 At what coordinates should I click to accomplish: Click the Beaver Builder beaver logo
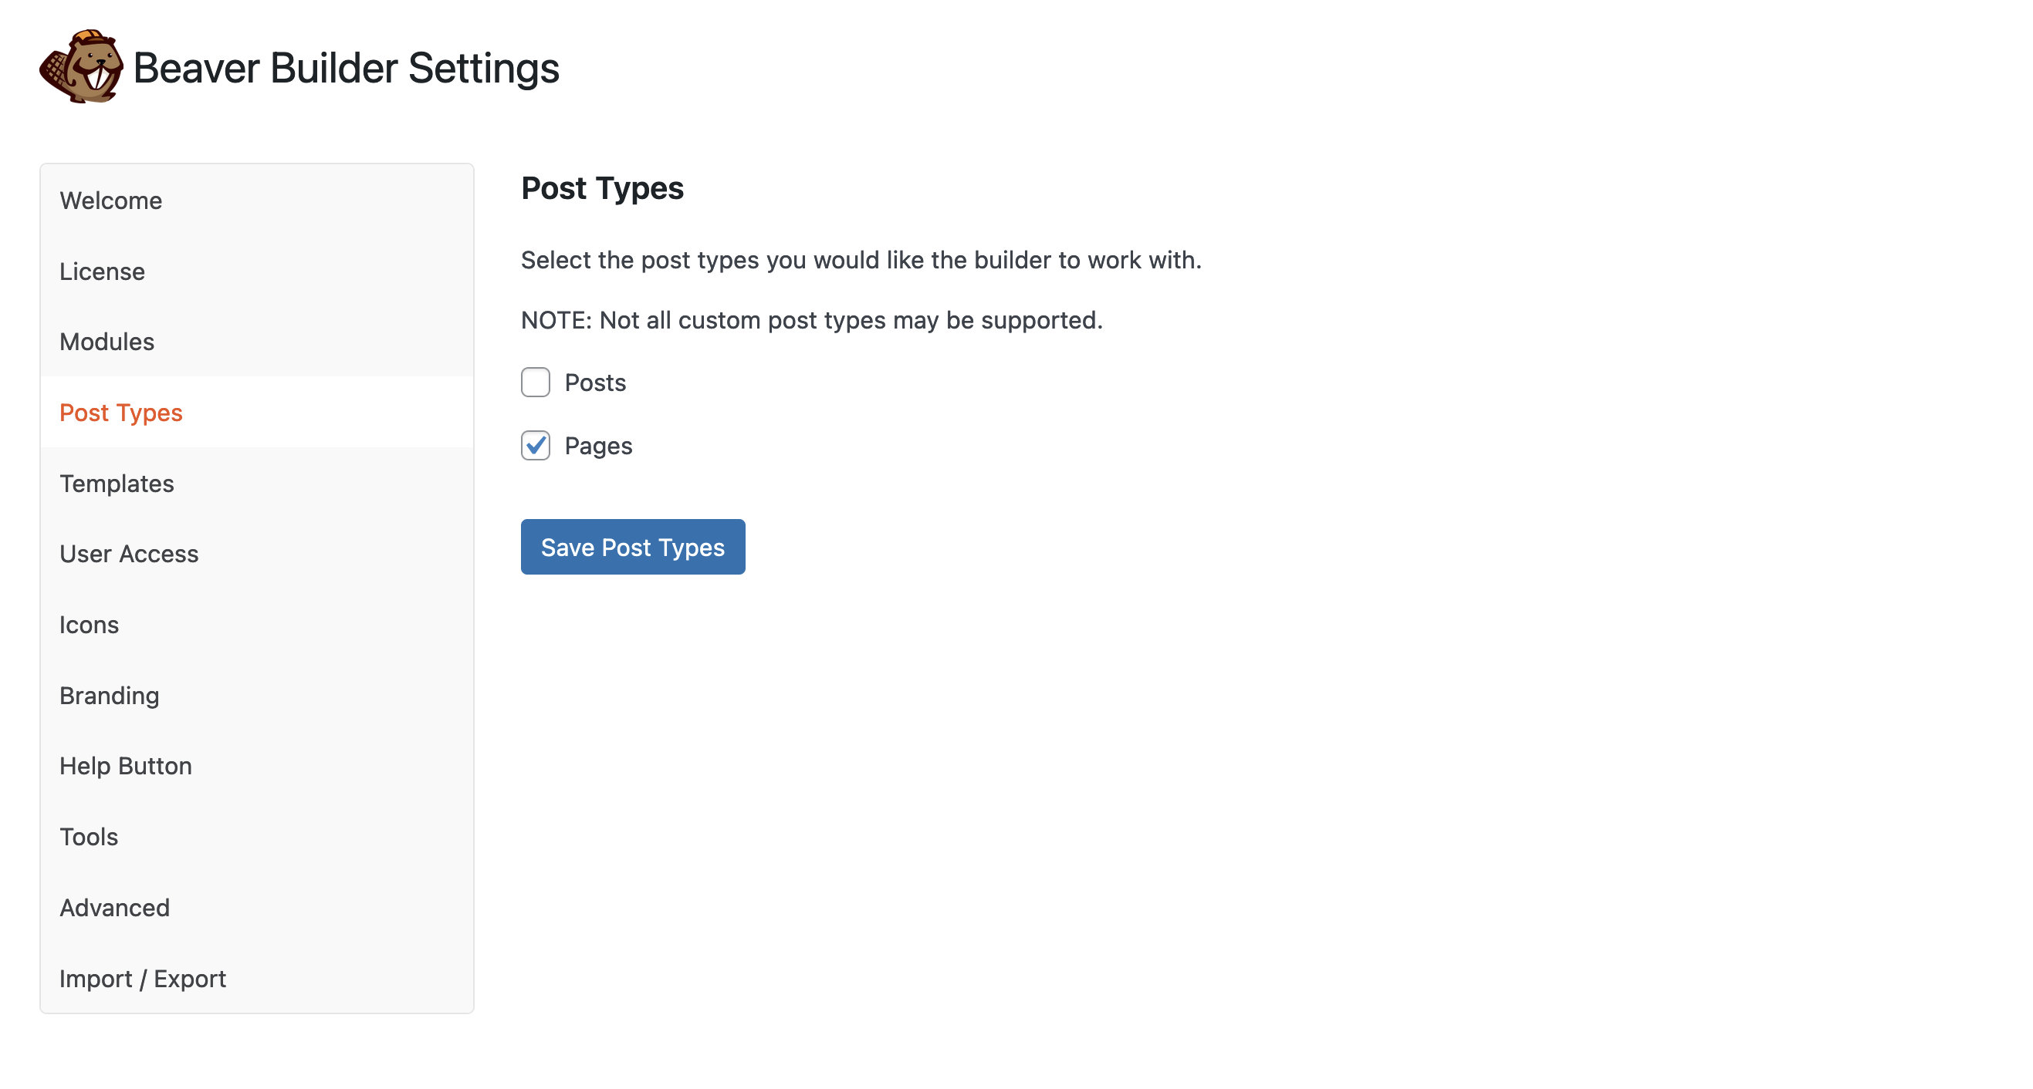point(82,67)
